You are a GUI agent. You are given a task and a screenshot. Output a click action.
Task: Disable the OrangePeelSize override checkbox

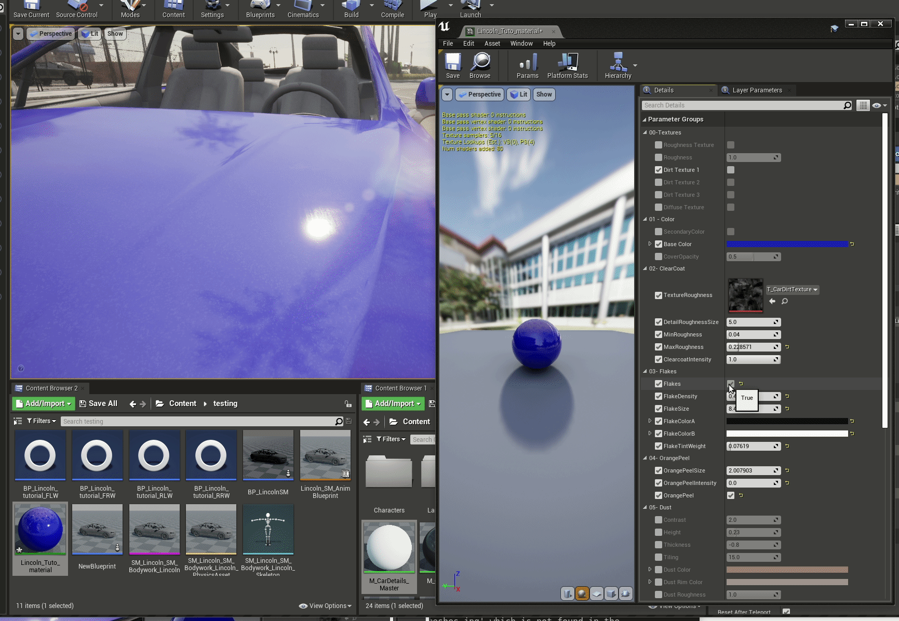click(x=659, y=470)
